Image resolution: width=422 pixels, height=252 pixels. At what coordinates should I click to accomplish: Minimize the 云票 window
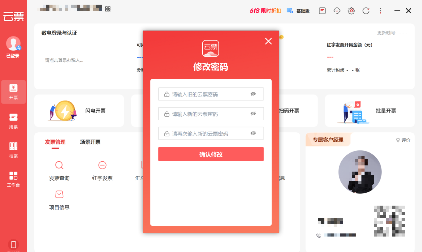click(397, 11)
